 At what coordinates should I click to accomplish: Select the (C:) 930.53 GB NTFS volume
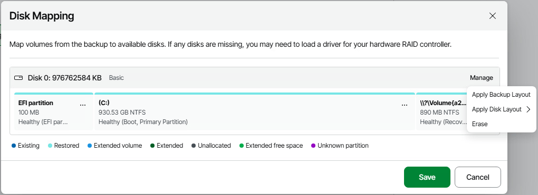pos(255,111)
